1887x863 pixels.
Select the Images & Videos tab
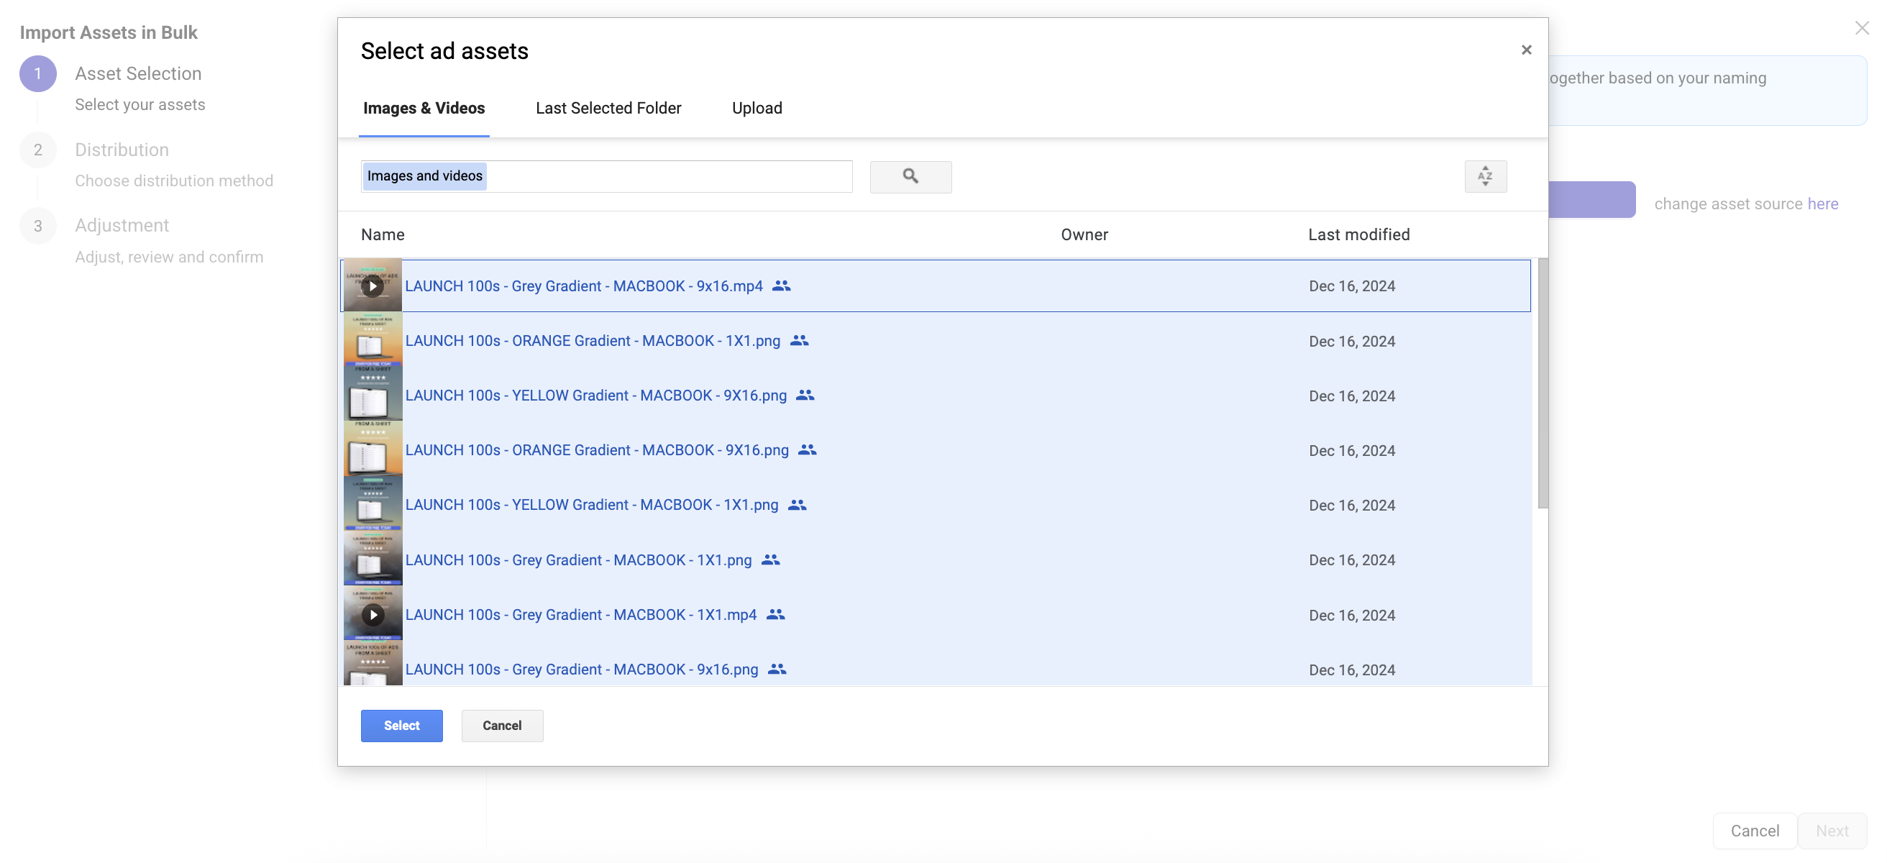pos(424,109)
